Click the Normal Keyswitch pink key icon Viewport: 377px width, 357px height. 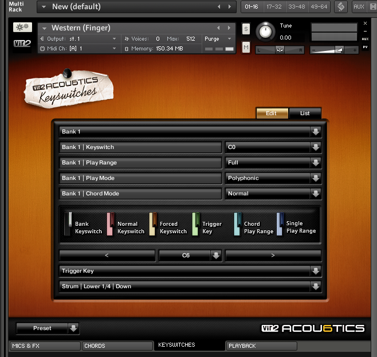tap(111, 224)
